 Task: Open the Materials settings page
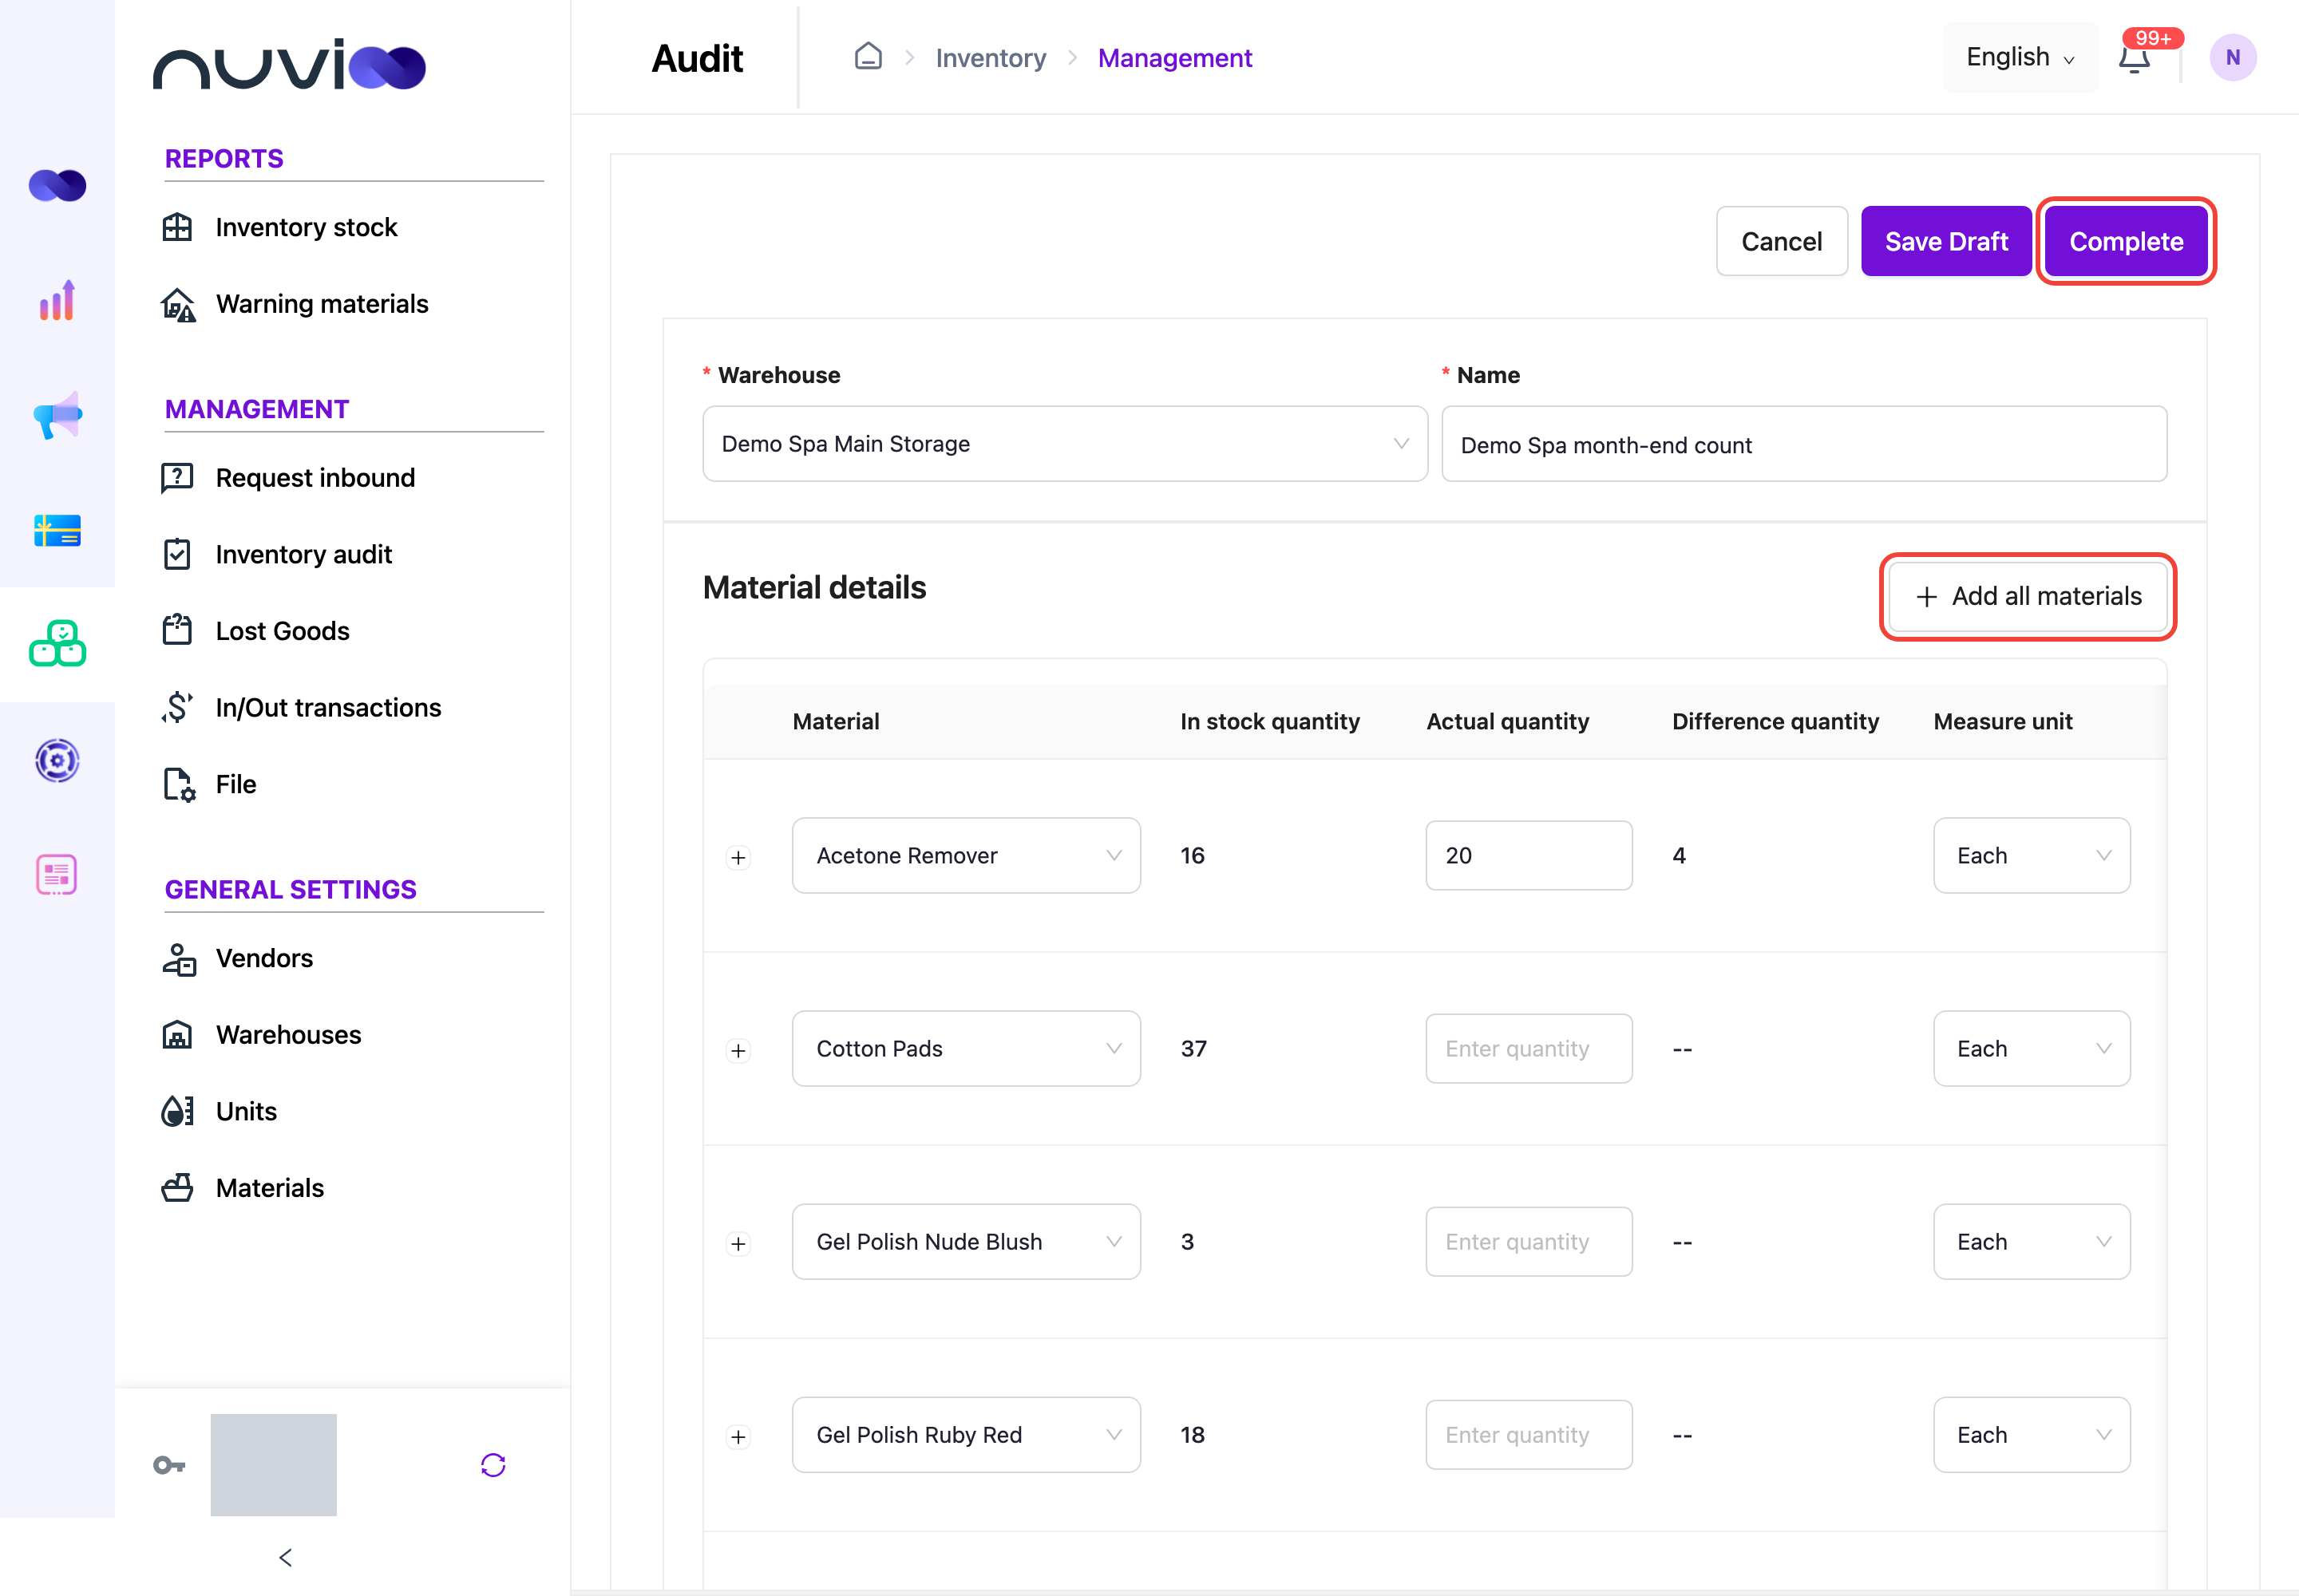point(269,1187)
